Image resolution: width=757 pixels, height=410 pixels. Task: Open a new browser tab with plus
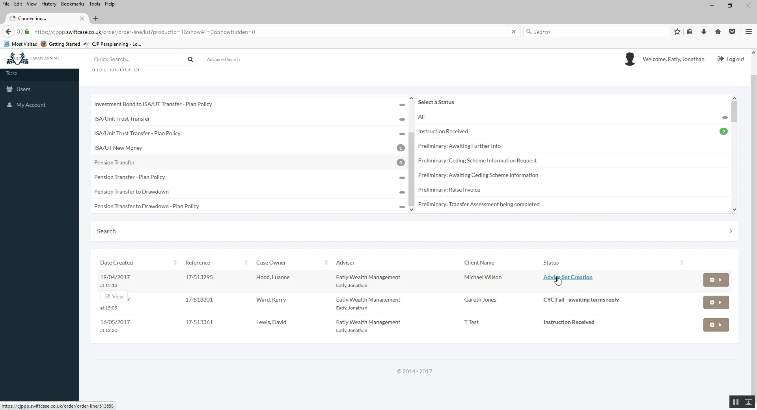coord(96,19)
